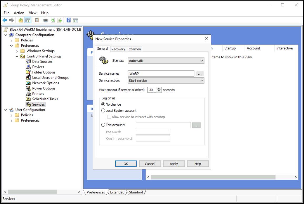Increase the wait timeout using the up stepper

coord(159,88)
